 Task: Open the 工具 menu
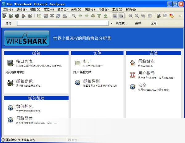[117, 10]
